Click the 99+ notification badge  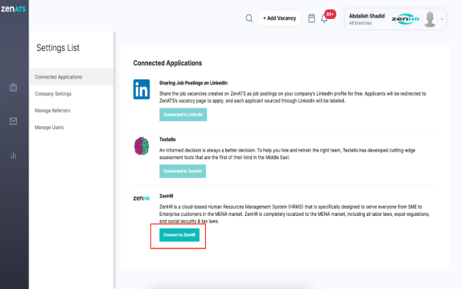click(330, 14)
